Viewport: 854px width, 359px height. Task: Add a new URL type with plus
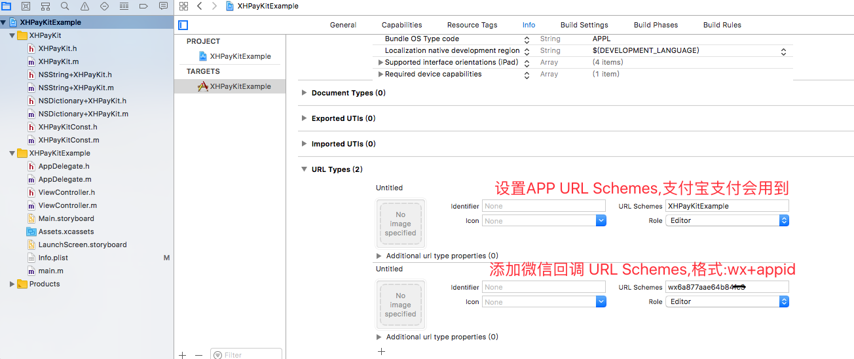coord(382,351)
